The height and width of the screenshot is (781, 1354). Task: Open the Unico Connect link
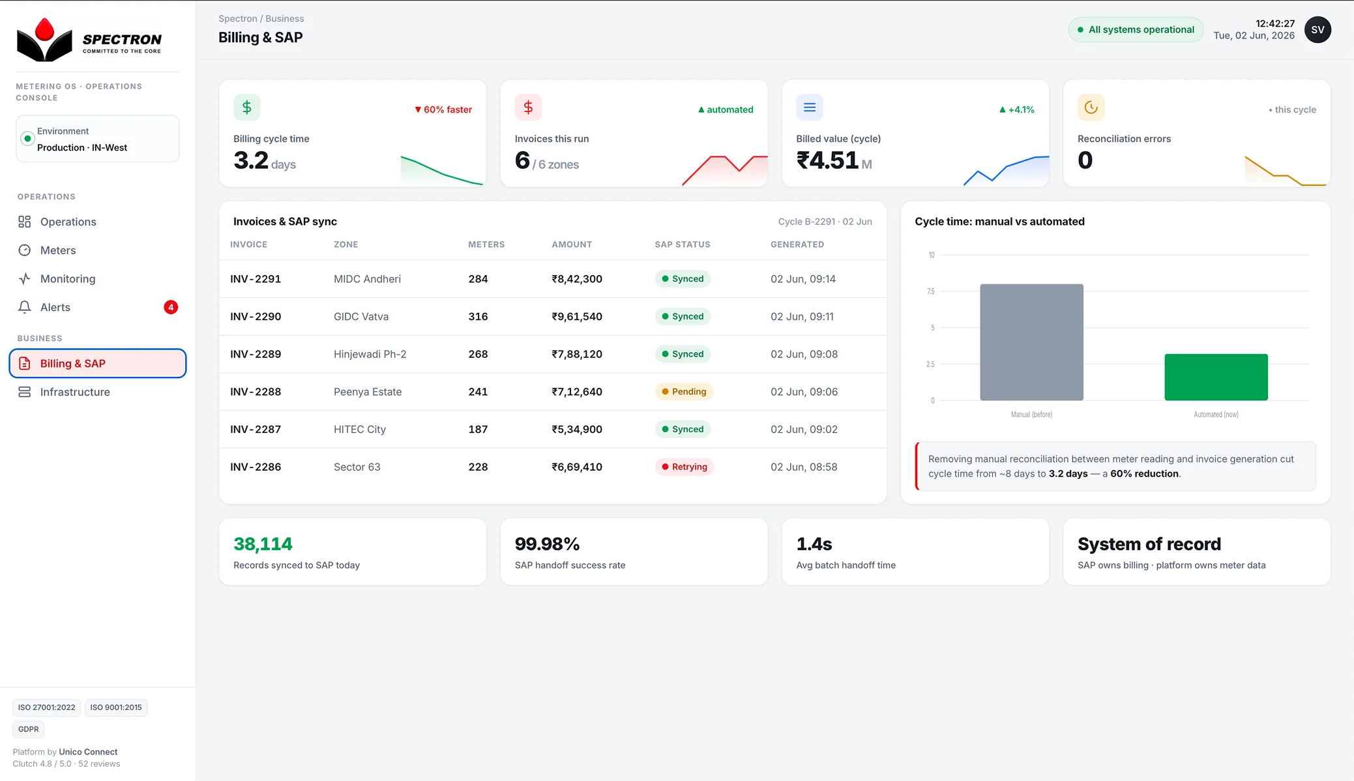click(x=88, y=752)
